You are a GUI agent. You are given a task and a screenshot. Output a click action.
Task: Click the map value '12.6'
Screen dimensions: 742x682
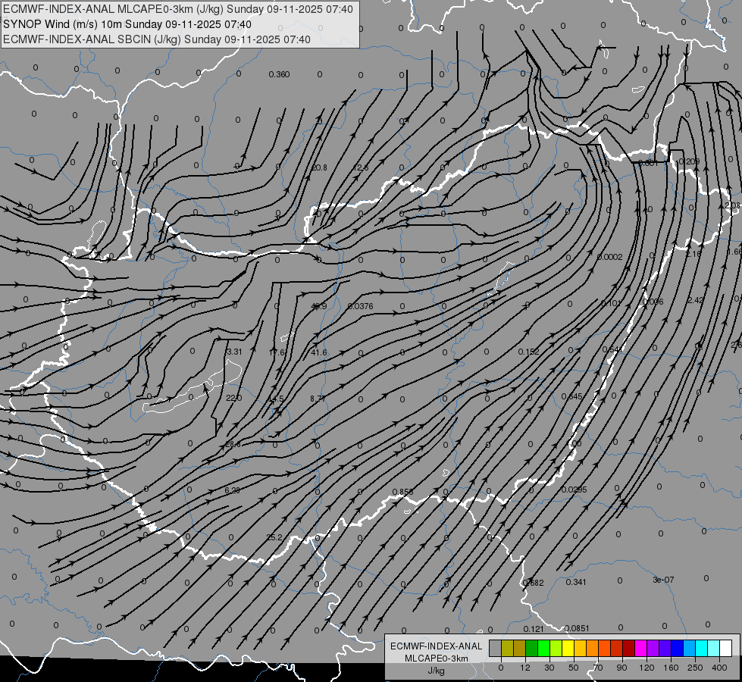[x=361, y=167]
